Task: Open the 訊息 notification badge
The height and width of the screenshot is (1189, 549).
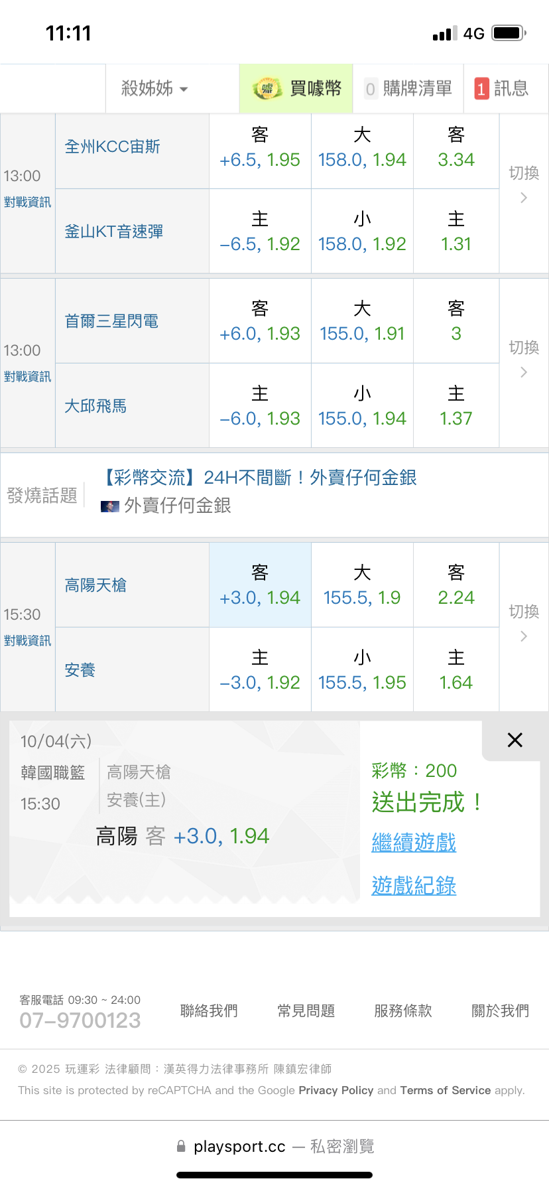Action: 481,89
